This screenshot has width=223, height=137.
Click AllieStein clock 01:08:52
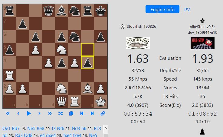pos(202,114)
